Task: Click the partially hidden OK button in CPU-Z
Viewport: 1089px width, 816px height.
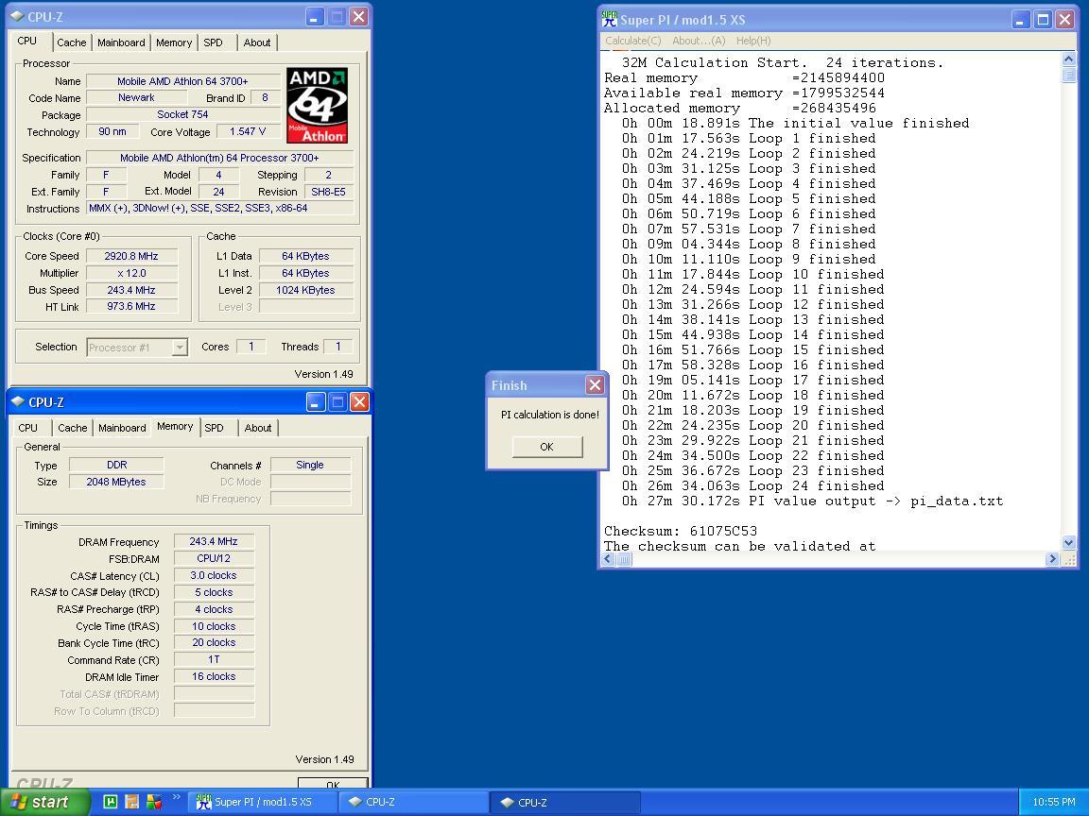Action: [x=333, y=783]
